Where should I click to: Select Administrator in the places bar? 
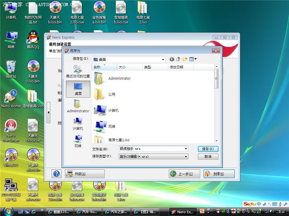pyautogui.click(x=78, y=106)
